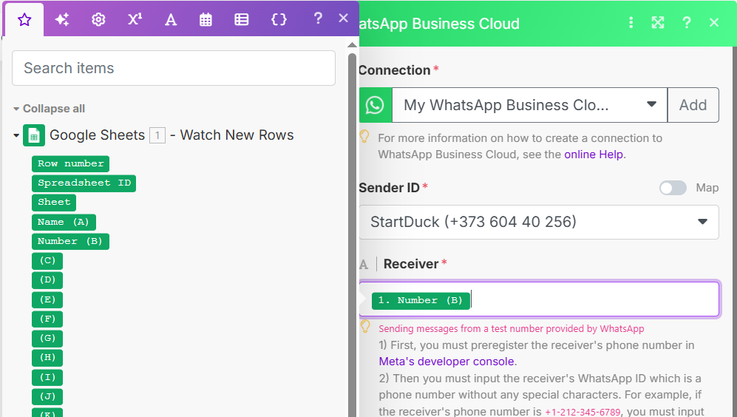The height and width of the screenshot is (417, 737).
Task: Click the Add connection button
Action: pos(693,105)
